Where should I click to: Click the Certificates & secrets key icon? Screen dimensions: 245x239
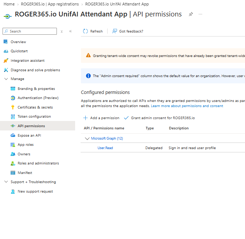coord(13,107)
